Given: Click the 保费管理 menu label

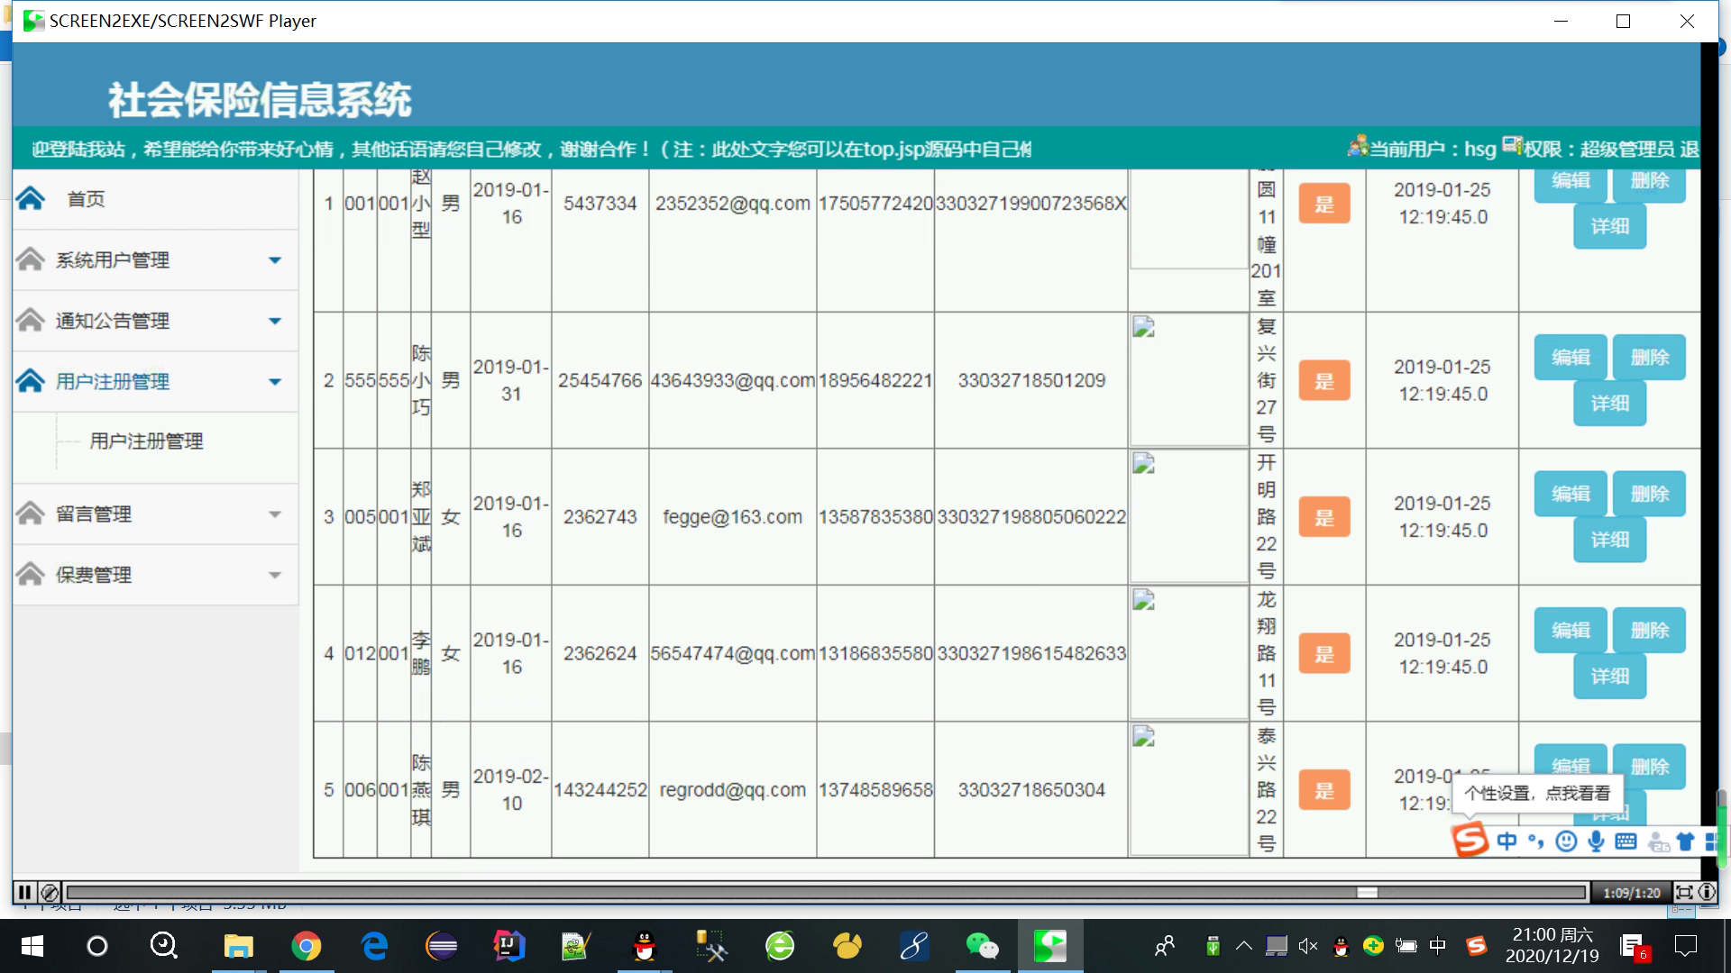Looking at the screenshot, I should coord(94,575).
